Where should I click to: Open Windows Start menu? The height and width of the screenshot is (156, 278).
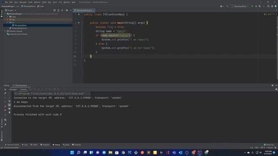pyautogui.click(x=72, y=153)
